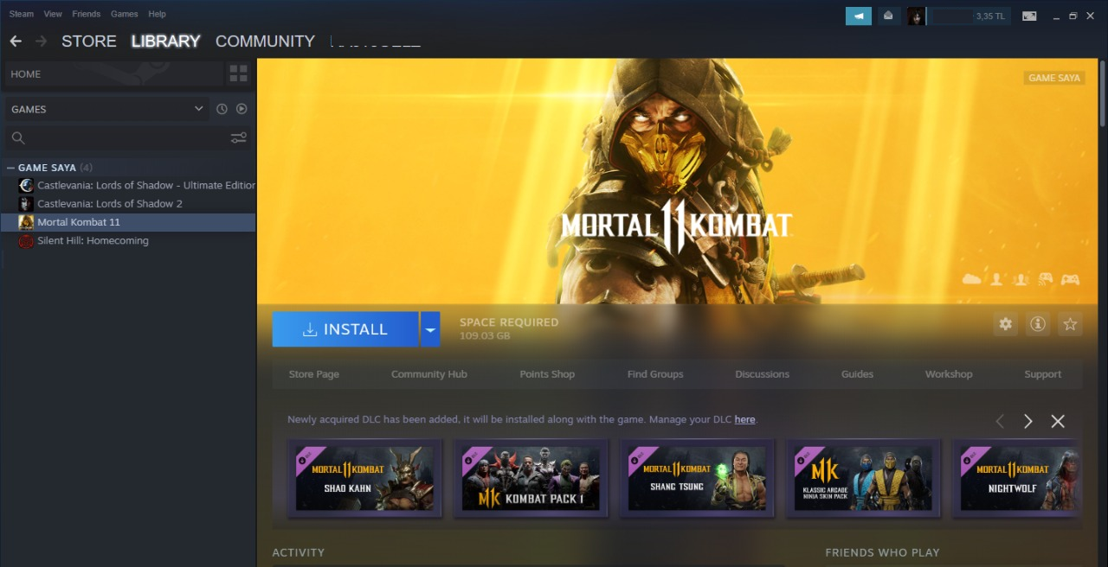Show next DLC items with right arrow
Viewport: 1108px width, 567px height.
click(1027, 421)
